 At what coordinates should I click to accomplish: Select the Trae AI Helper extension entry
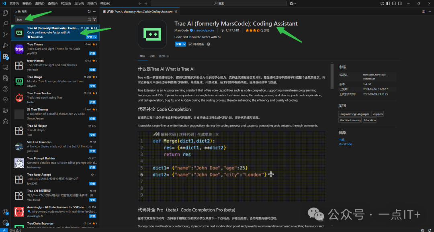pos(55,130)
